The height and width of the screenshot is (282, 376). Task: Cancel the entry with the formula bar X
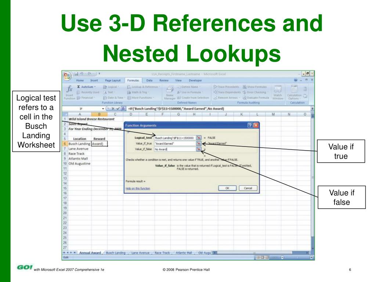pos(113,109)
